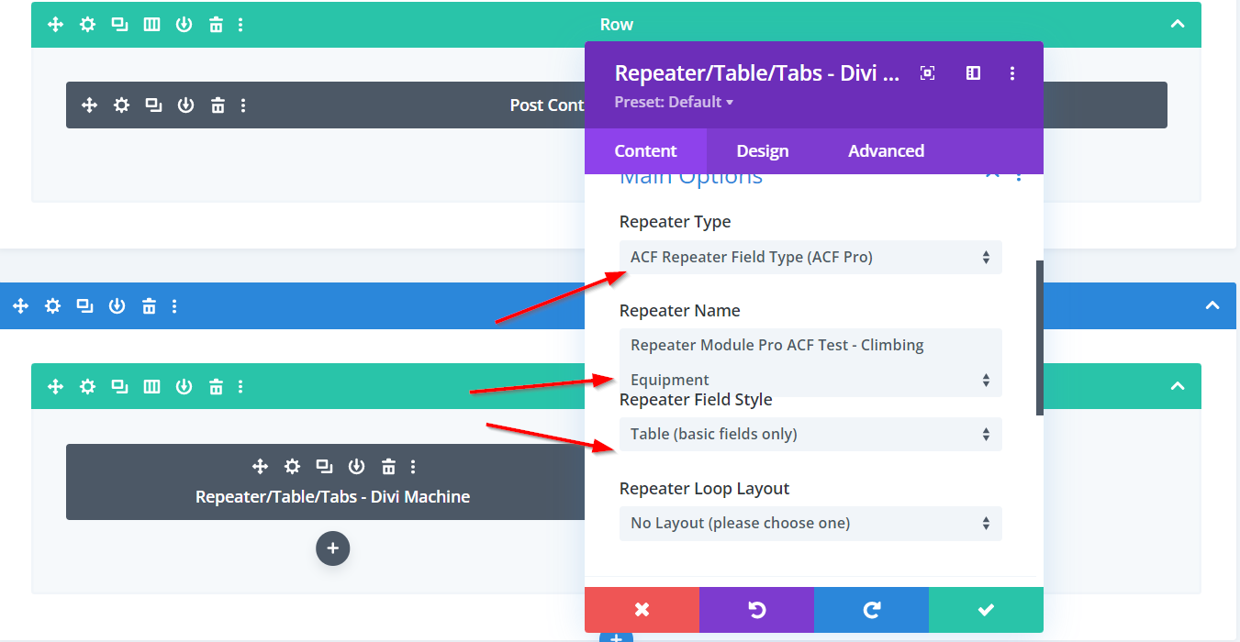The width and height of the screenshot is (1240, 642).
Task: Open the modal header's three-dot menu
Action: (1011, 73)
